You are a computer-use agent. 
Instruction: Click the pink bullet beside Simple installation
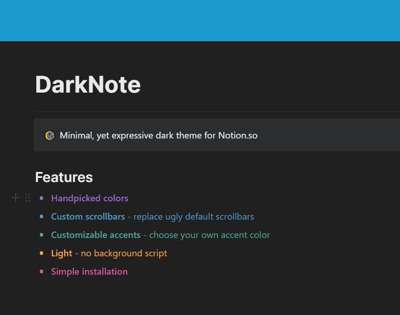point(42,271)
